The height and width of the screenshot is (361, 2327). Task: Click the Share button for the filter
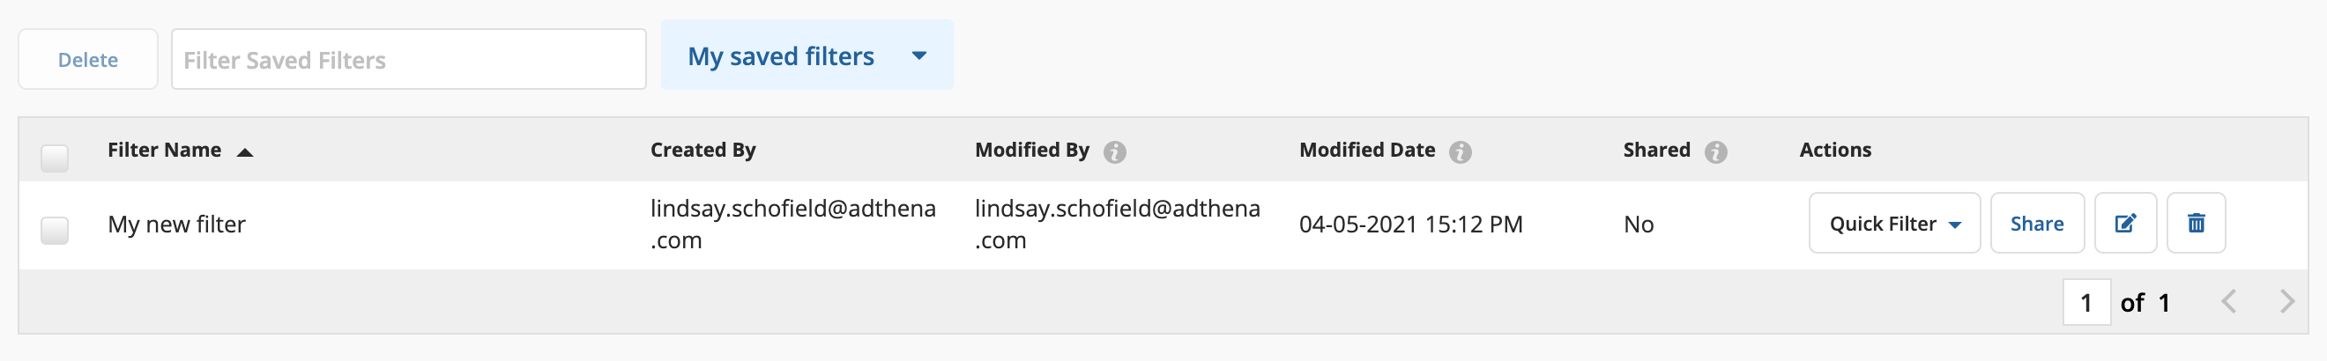pos(2037,223)
